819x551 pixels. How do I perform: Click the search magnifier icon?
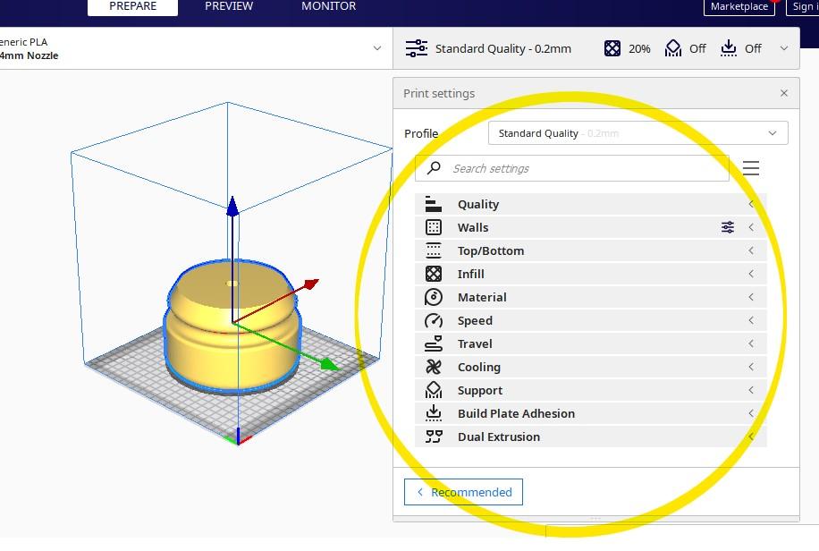click(434, 168)
